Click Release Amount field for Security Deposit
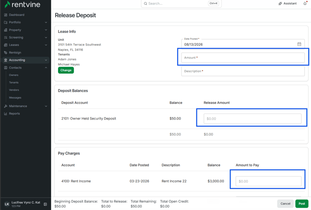 [x=253, y=119]
